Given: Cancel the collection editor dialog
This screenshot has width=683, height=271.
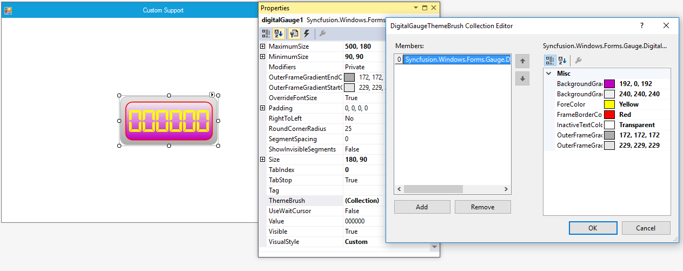Looking at the screenshot, I should tap(645, 228).
